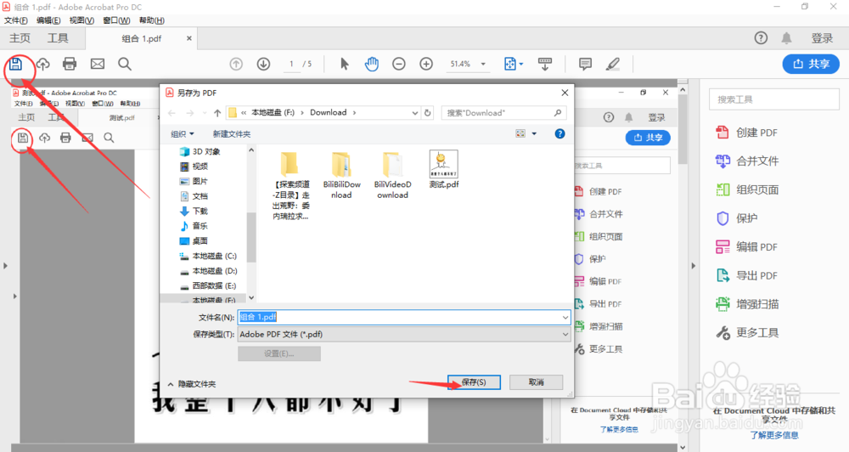Click the save icon in background Acrobat window

point(23,138)
